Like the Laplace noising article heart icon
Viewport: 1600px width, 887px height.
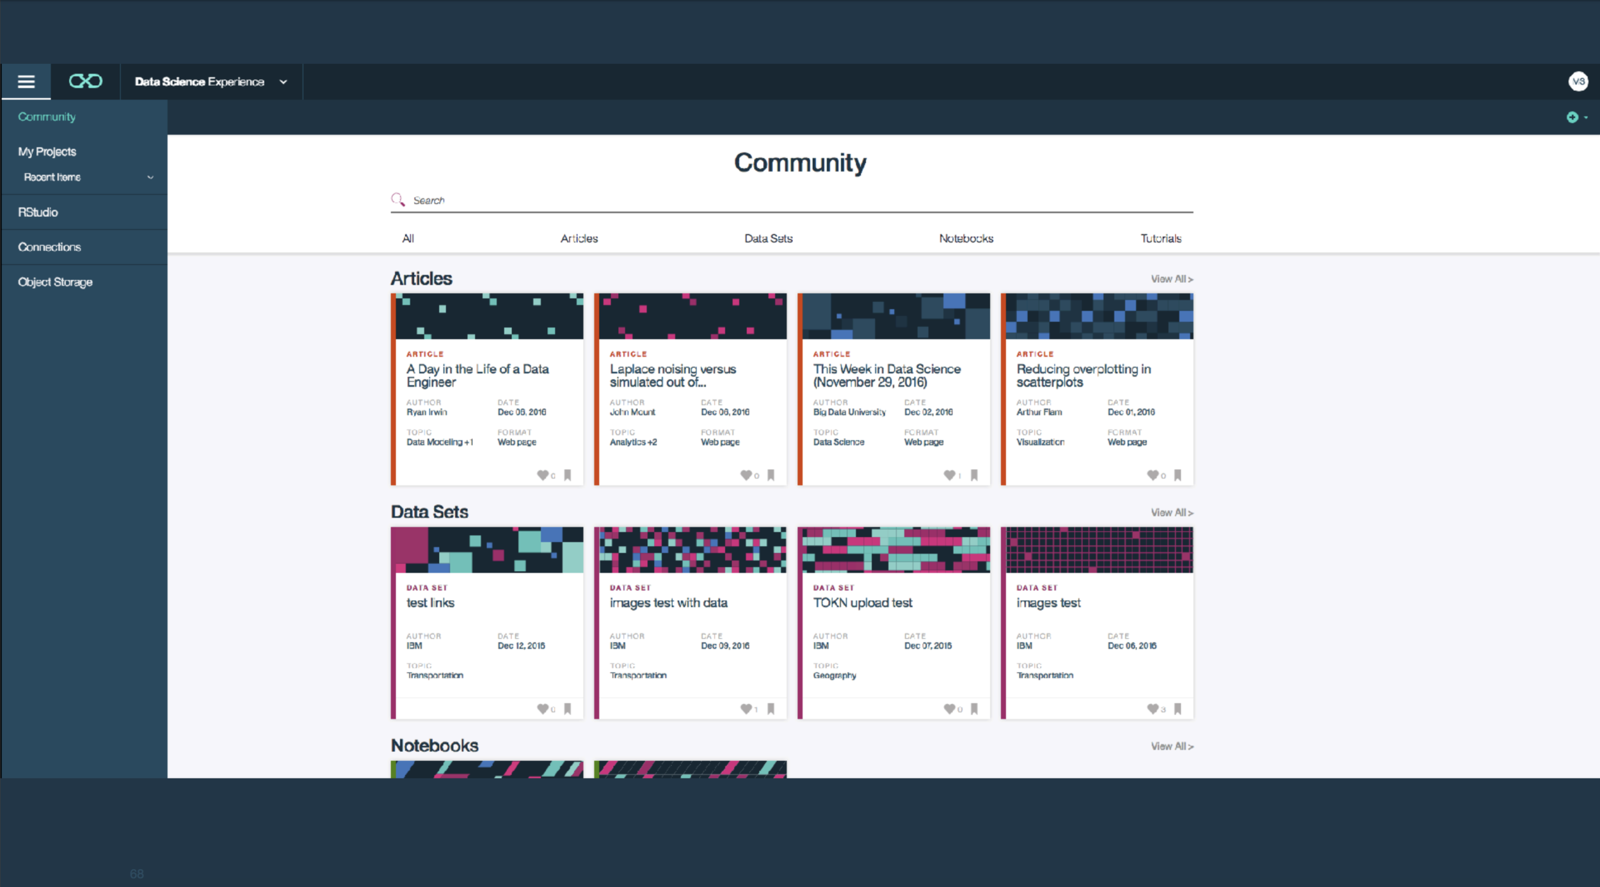coord(746,475)
